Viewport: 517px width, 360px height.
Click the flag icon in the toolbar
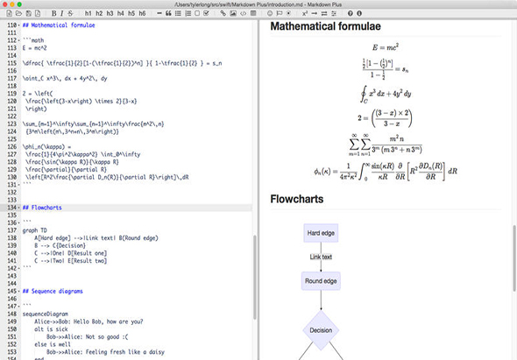[x=280, y=13]
